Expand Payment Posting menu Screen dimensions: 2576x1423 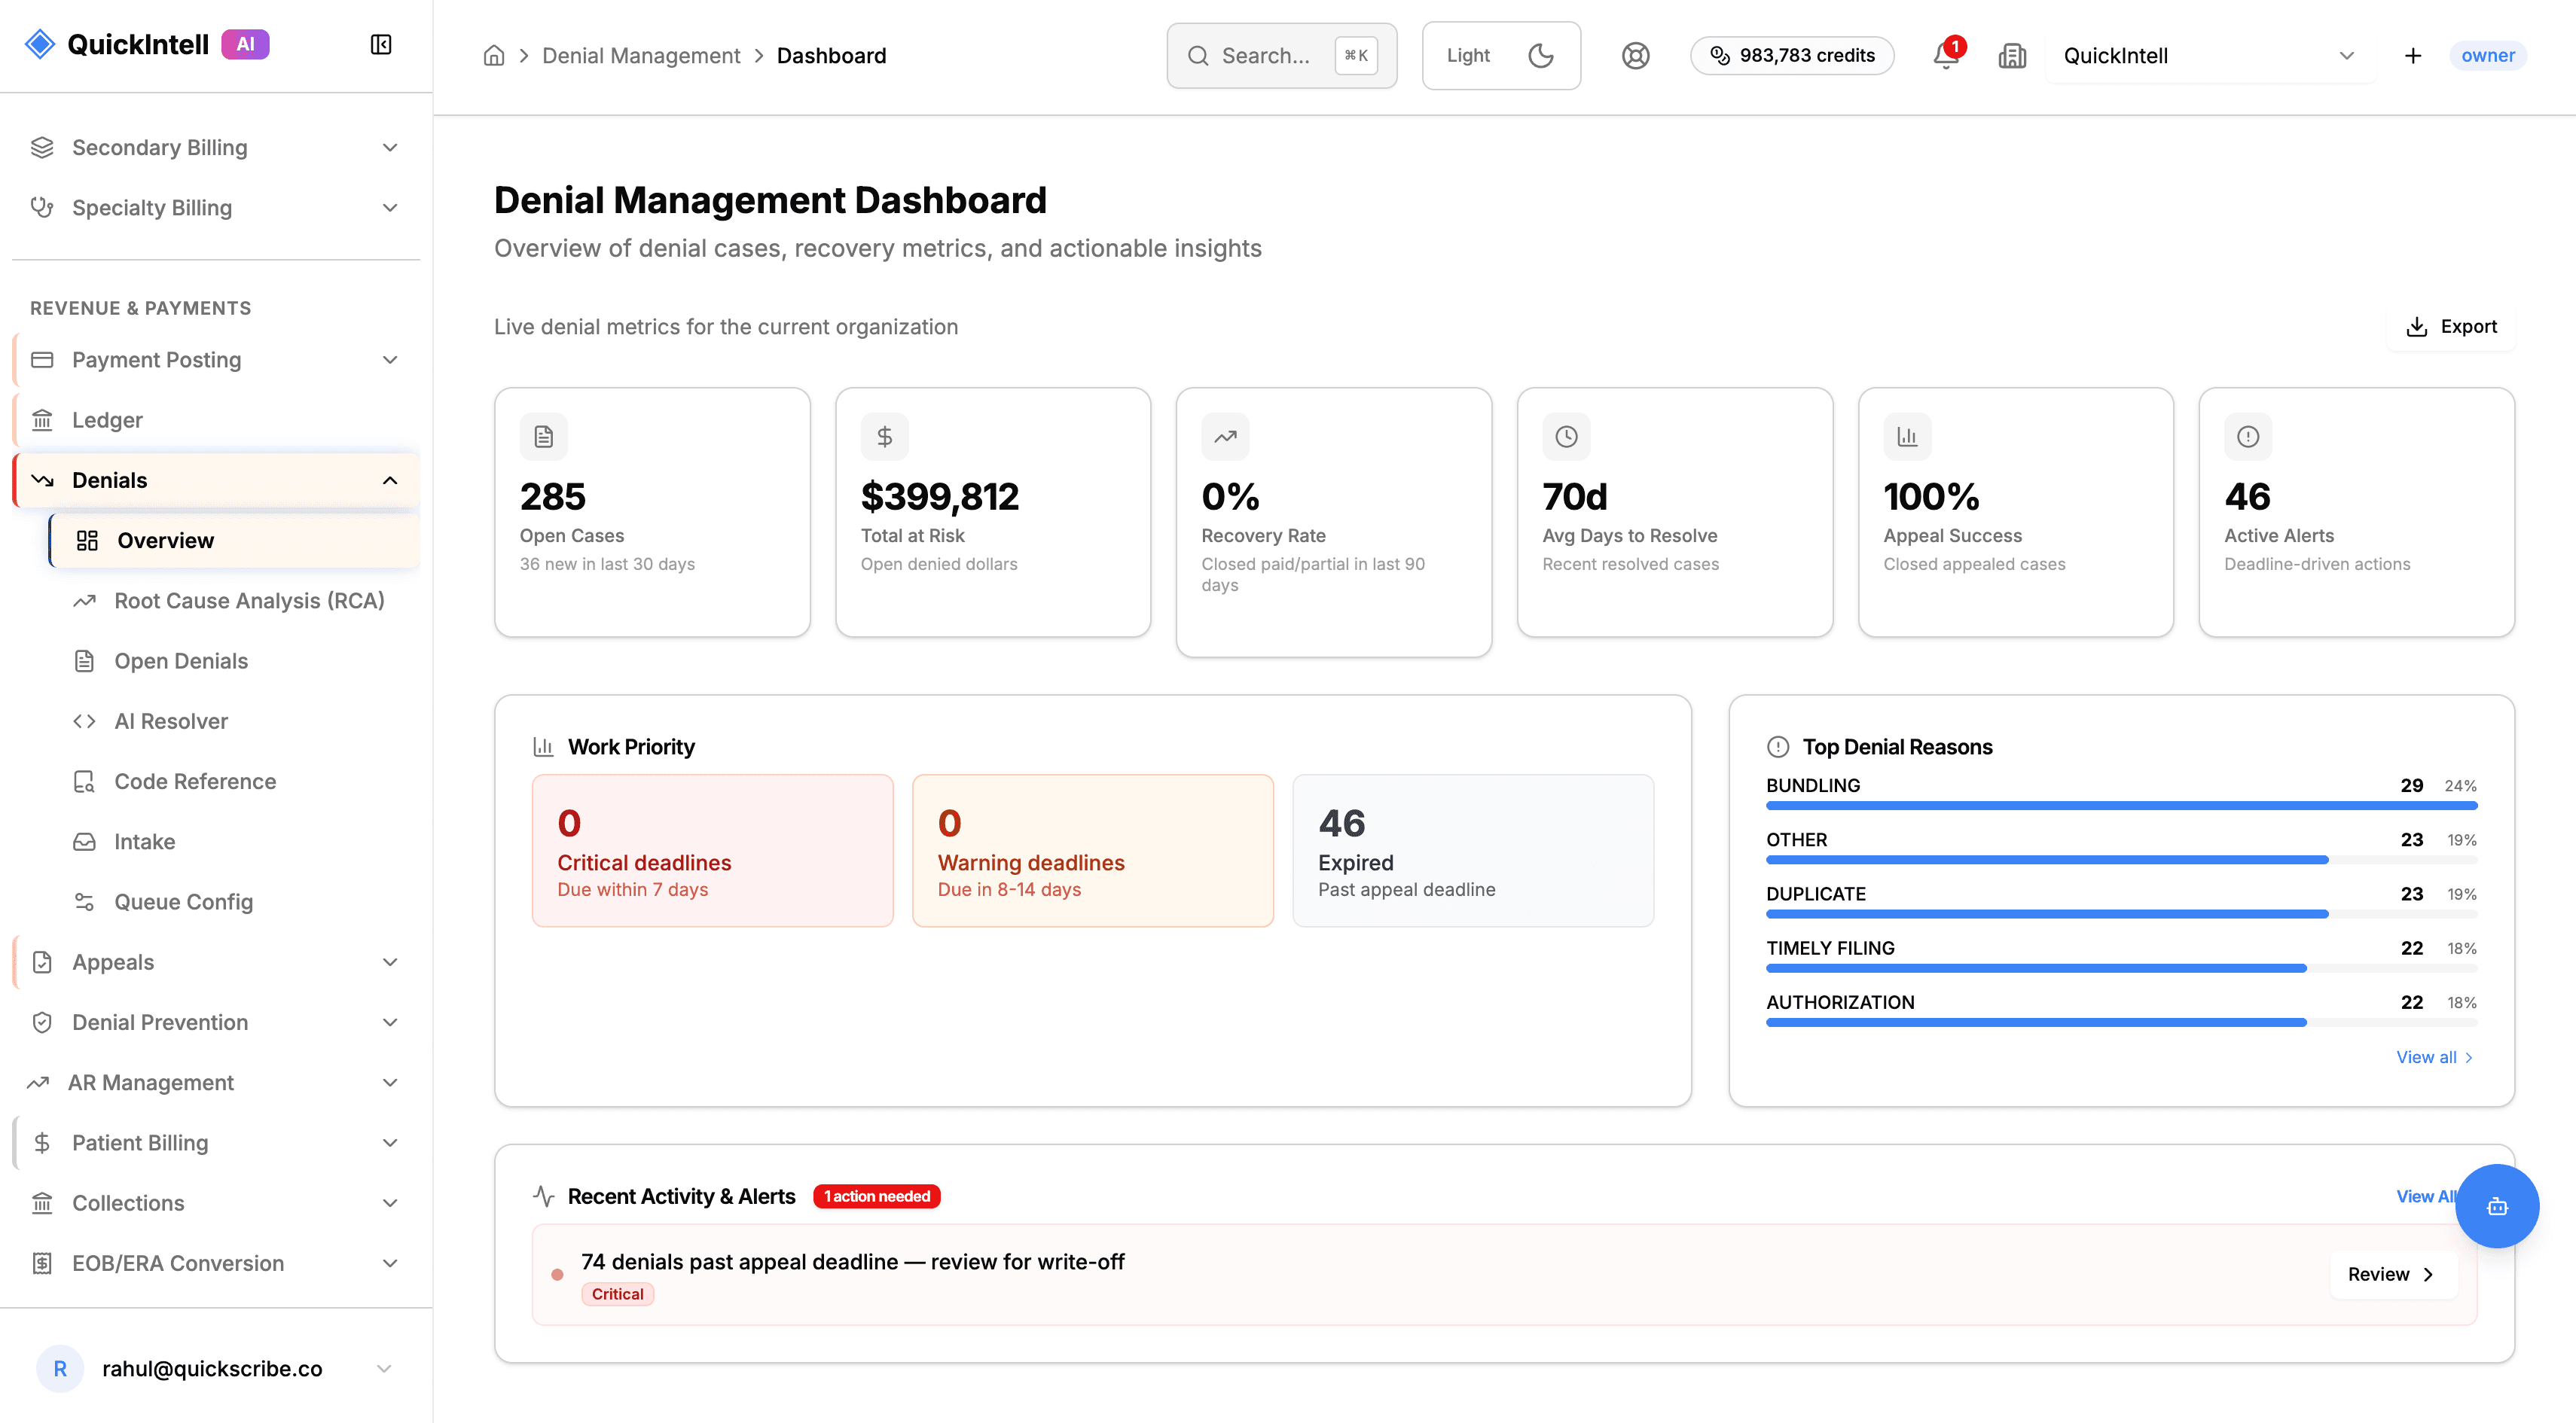point(390,360)
